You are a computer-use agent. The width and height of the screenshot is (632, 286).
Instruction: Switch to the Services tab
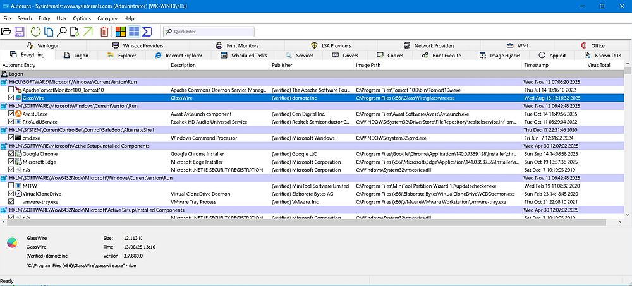(300, 56)
